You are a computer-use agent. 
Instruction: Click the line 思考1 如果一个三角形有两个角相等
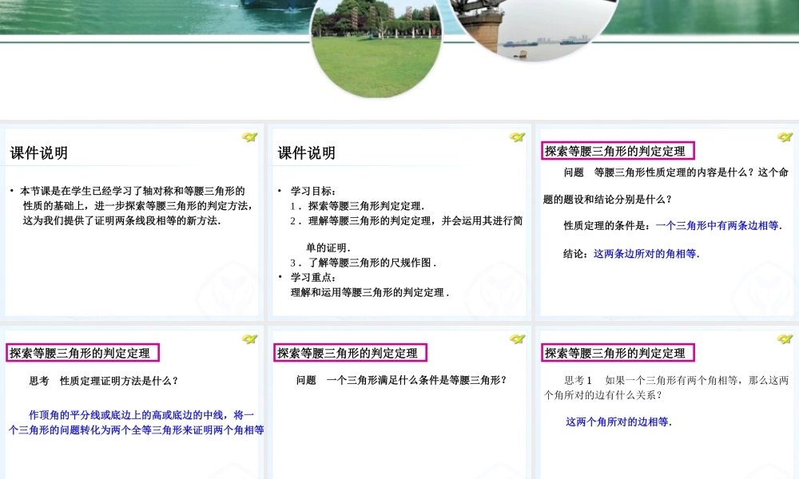(x=676, y=380)
